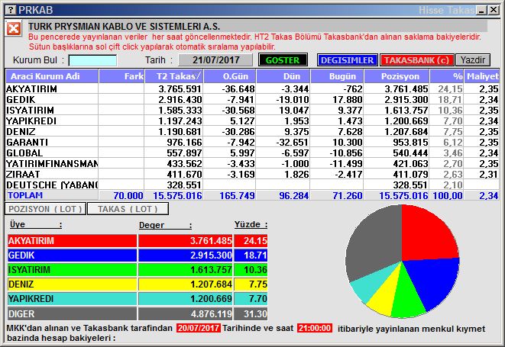This screenshot has height=347, width=505.
Task: Select the GARANTI row name cell
Action: point(52,142)
